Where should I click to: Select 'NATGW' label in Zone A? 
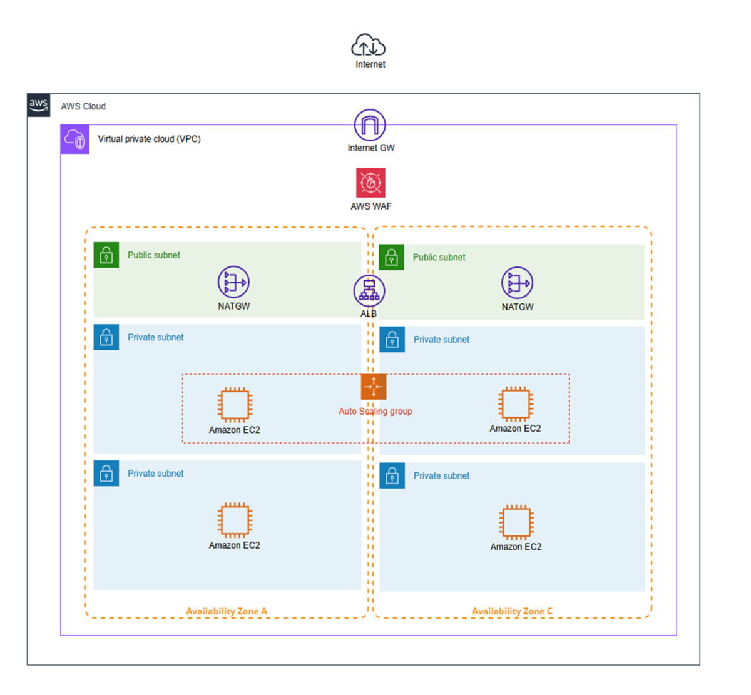point(234,307)
